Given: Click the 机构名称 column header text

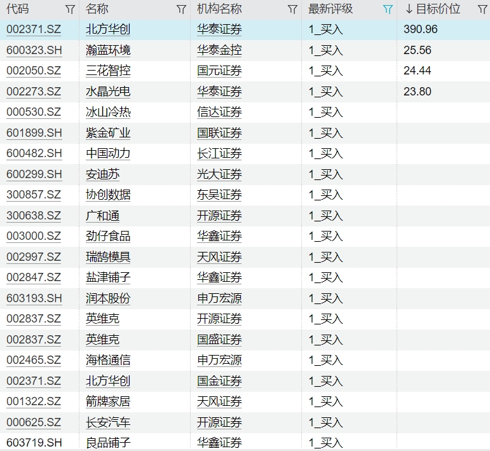Looking at the screenshot, I should [219, 9].
